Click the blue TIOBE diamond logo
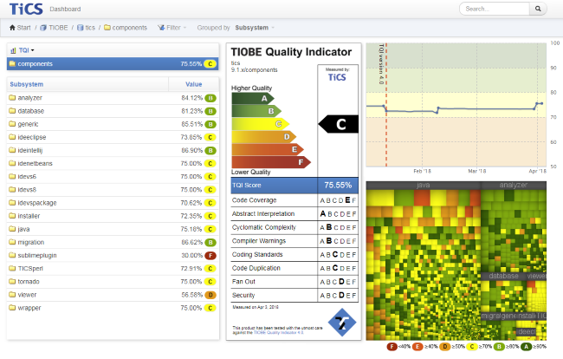This screenshot has height=359, width=563. (x=342, y=323)
